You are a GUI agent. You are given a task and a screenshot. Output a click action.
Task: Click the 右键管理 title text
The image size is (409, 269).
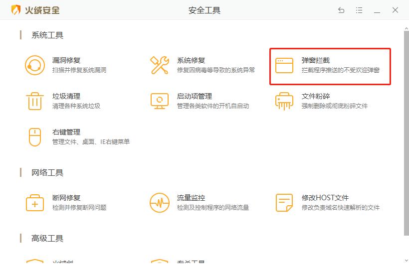pos(66,132)
